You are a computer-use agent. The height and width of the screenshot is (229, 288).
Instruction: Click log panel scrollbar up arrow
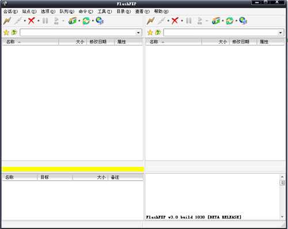click(282, 177)
